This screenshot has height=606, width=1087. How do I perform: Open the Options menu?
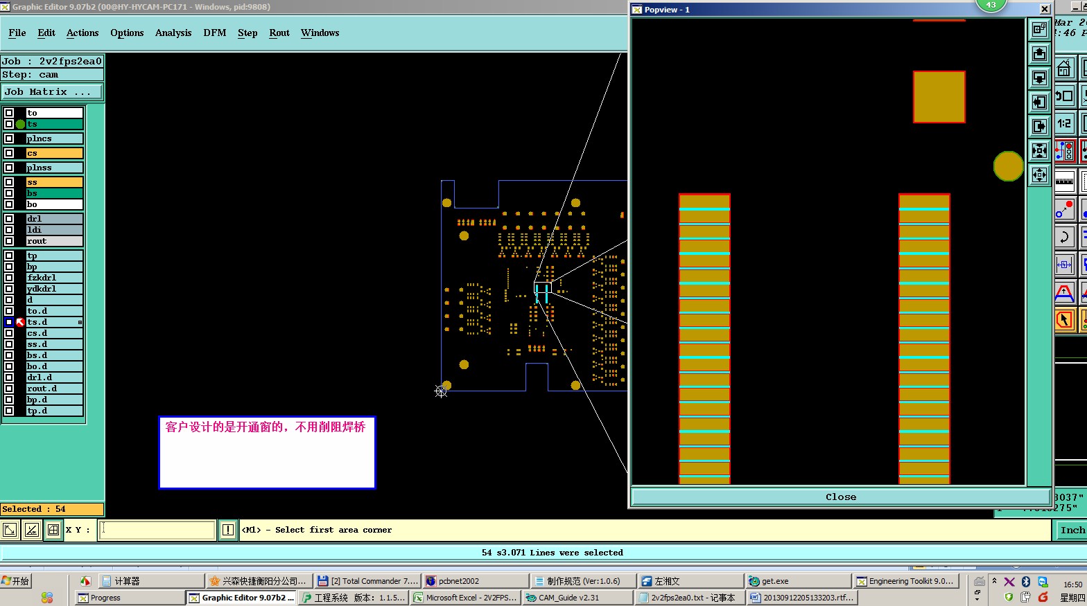pos(127,33)
